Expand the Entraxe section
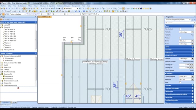Image resolution: width=196 pixels, height=110 pixels. point(193,85)
